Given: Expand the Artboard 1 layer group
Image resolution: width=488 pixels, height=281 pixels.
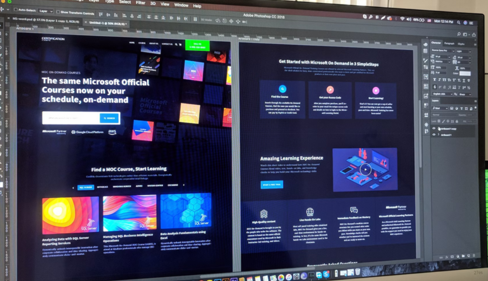Looking at the screenshot, I should point(439,135).
